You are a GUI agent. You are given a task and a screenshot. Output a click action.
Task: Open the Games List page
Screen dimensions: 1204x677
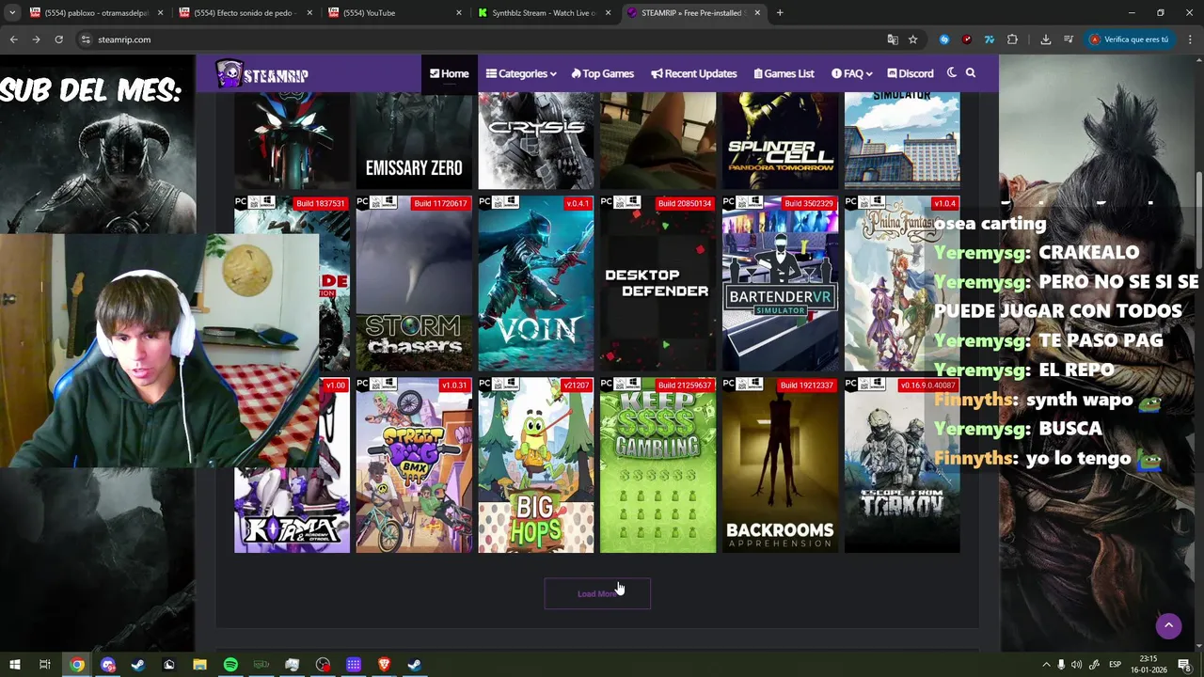784,73
